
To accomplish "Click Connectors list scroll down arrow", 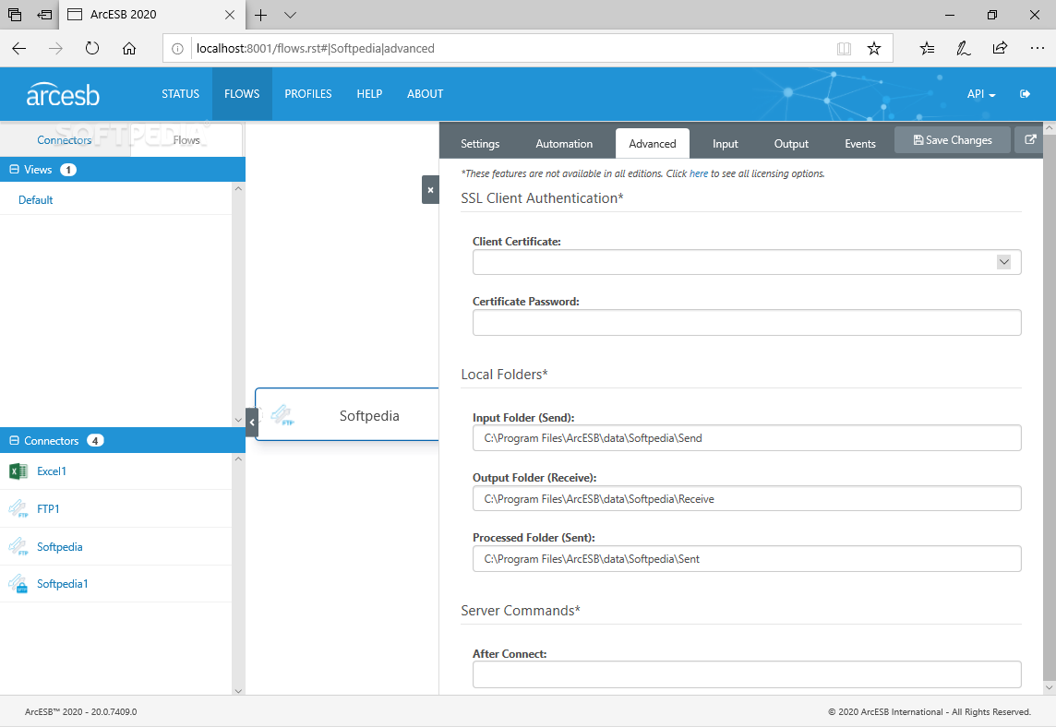I will pyautogui.click(x=238, y=691).
